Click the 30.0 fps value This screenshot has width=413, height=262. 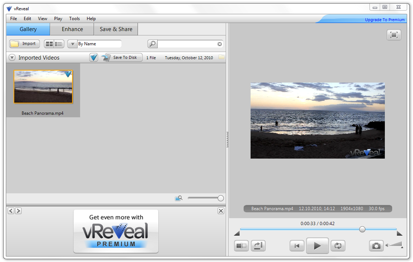[376, 209]
